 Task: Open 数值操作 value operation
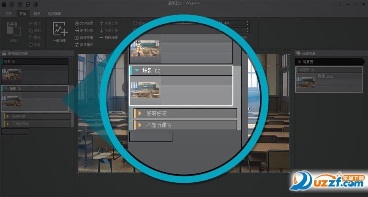84,44
